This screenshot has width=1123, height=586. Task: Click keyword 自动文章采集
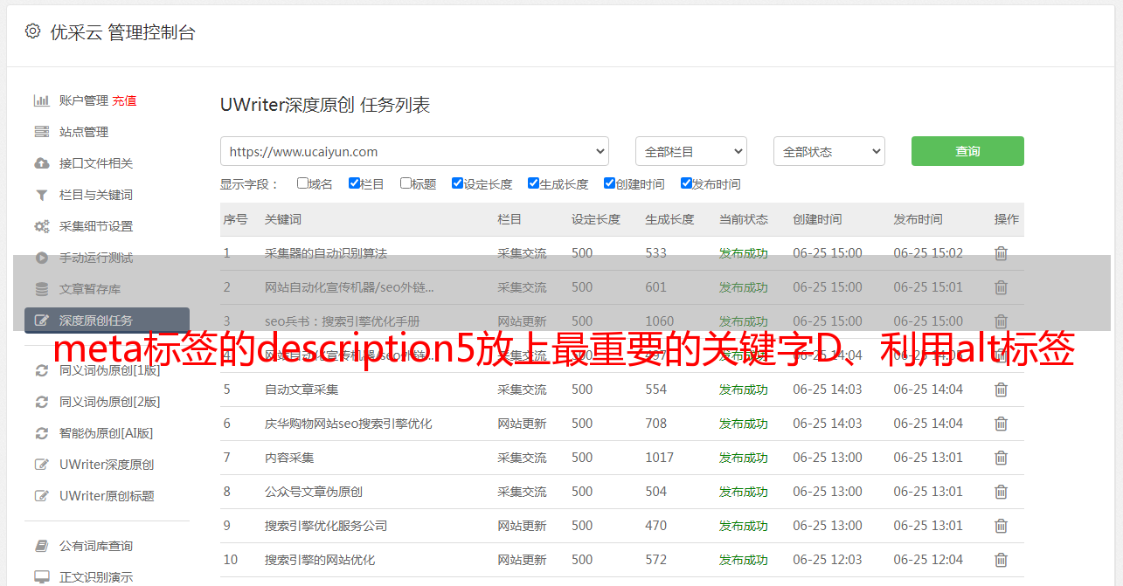(302, 390)
